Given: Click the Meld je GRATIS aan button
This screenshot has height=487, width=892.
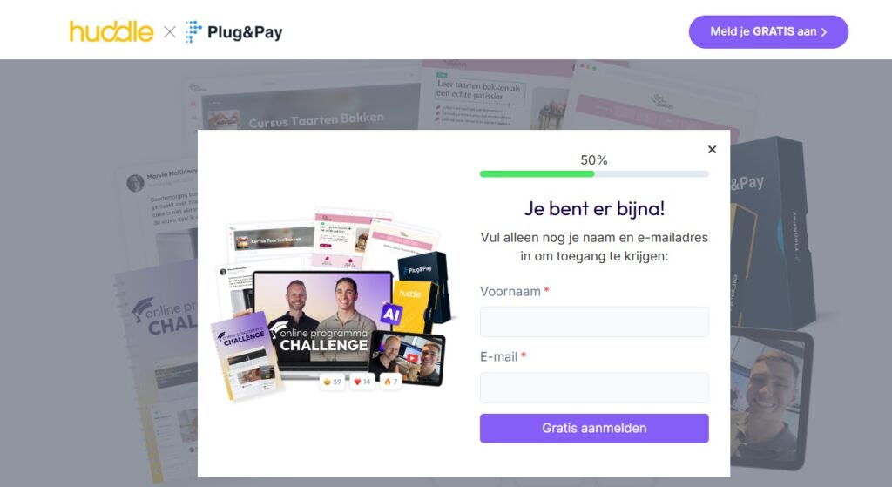Looking at the screenshot, I should [x=768, y=32].
